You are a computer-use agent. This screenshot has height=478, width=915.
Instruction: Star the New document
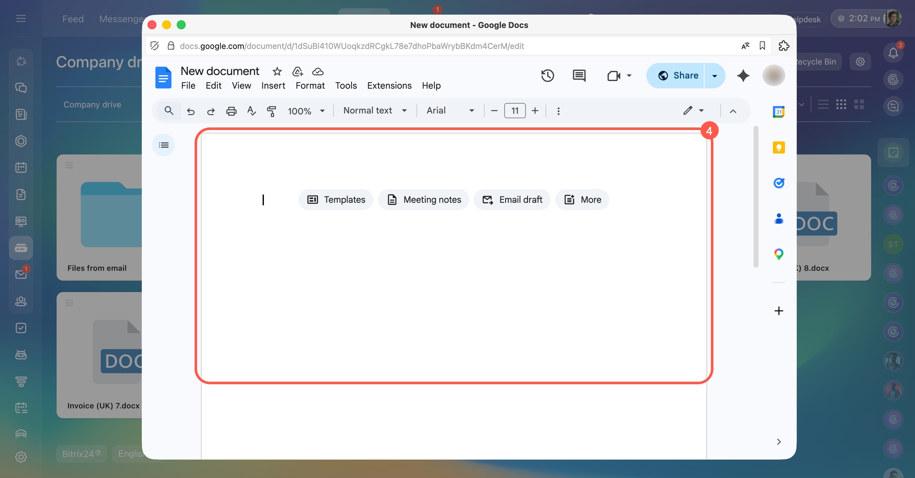tap(277, 72)
